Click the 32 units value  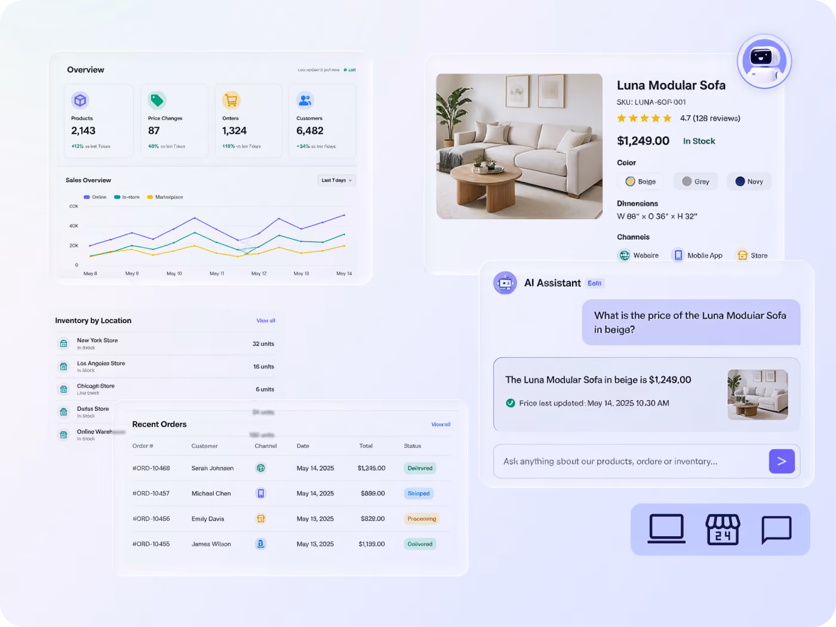(263, 344)
